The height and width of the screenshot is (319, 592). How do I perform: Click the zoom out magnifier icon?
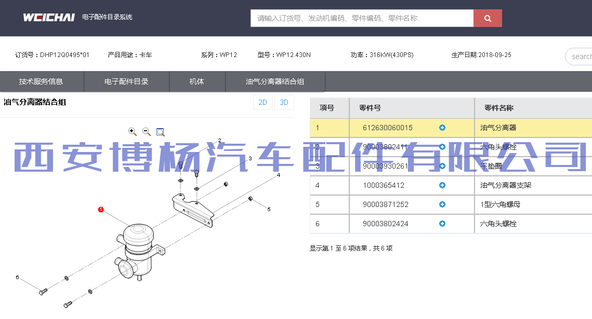(x=147, y=132)
